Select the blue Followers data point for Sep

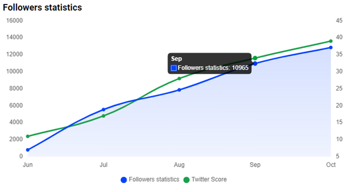coord(255,63)
